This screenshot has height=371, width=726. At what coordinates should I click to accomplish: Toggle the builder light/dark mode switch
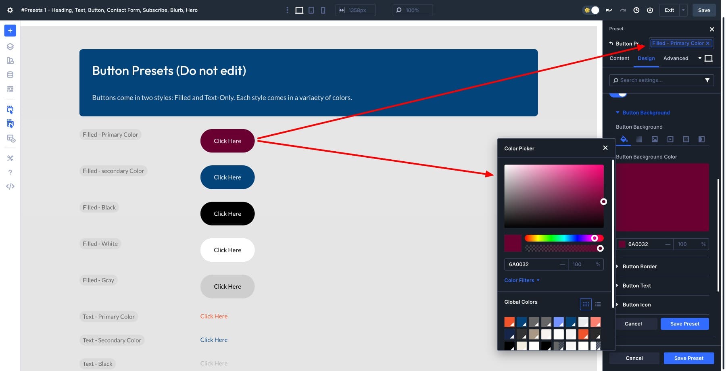point(591,10)
